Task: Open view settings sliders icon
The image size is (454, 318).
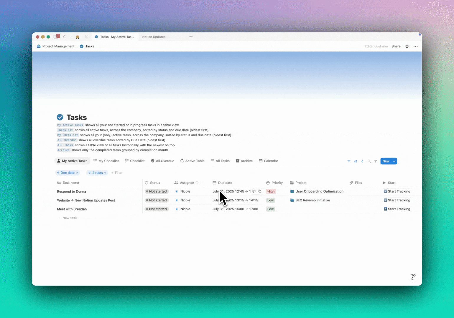Action: [376, 161]
